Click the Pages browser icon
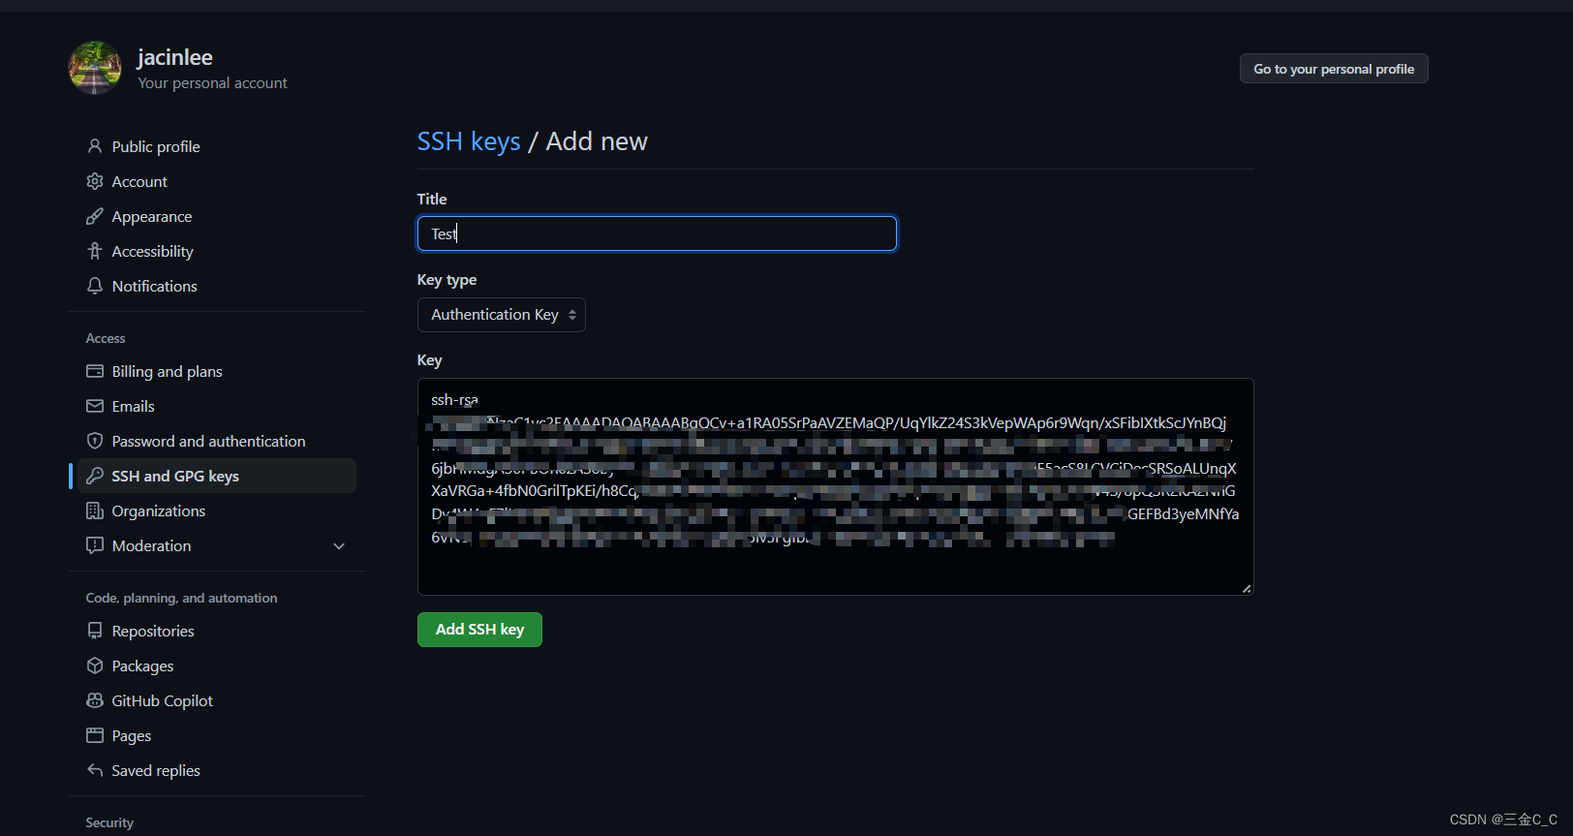The image size is (1573, 836). point(95,735)
